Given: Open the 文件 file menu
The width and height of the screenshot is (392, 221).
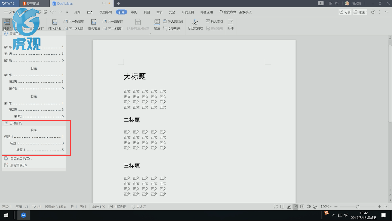Looking at the screenshot, I should 10,12.
